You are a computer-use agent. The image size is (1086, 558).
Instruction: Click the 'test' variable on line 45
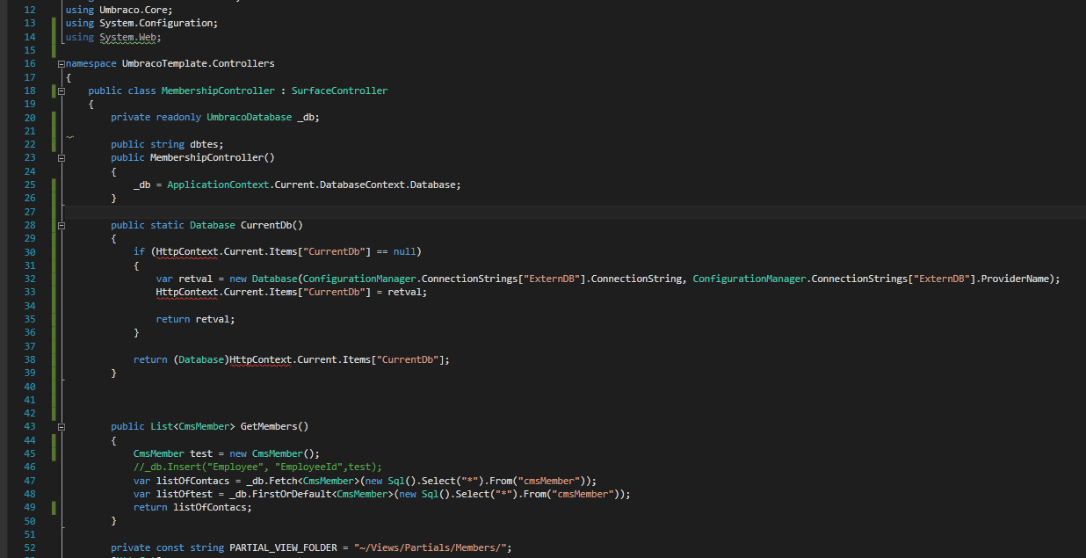tap(201, 453)
